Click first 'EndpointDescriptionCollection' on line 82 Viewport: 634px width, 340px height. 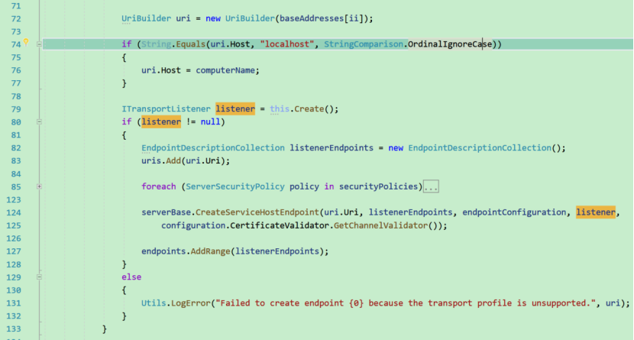point(213,148)
